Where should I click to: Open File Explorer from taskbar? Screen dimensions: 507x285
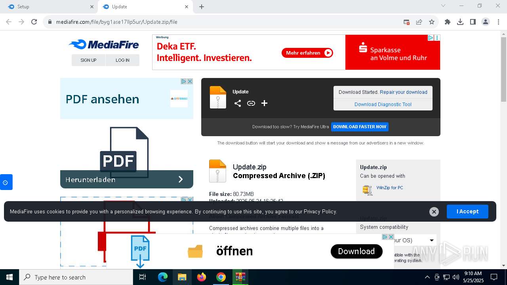pos(182,277)
